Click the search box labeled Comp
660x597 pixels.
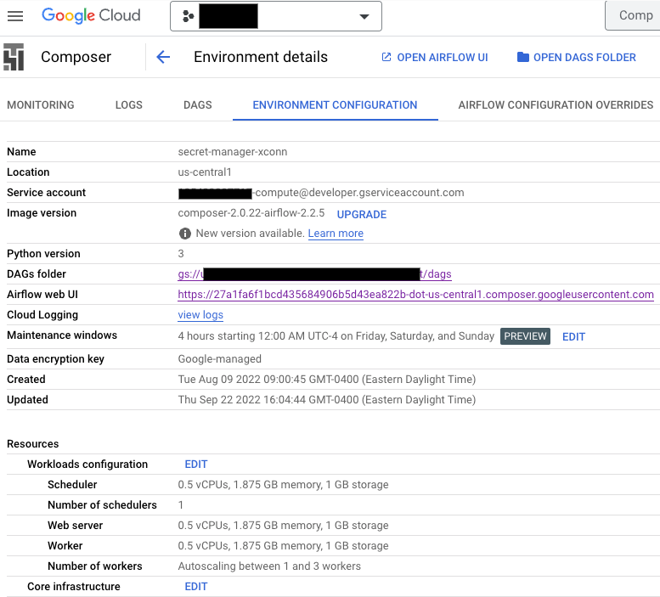[x=633, y=15]
